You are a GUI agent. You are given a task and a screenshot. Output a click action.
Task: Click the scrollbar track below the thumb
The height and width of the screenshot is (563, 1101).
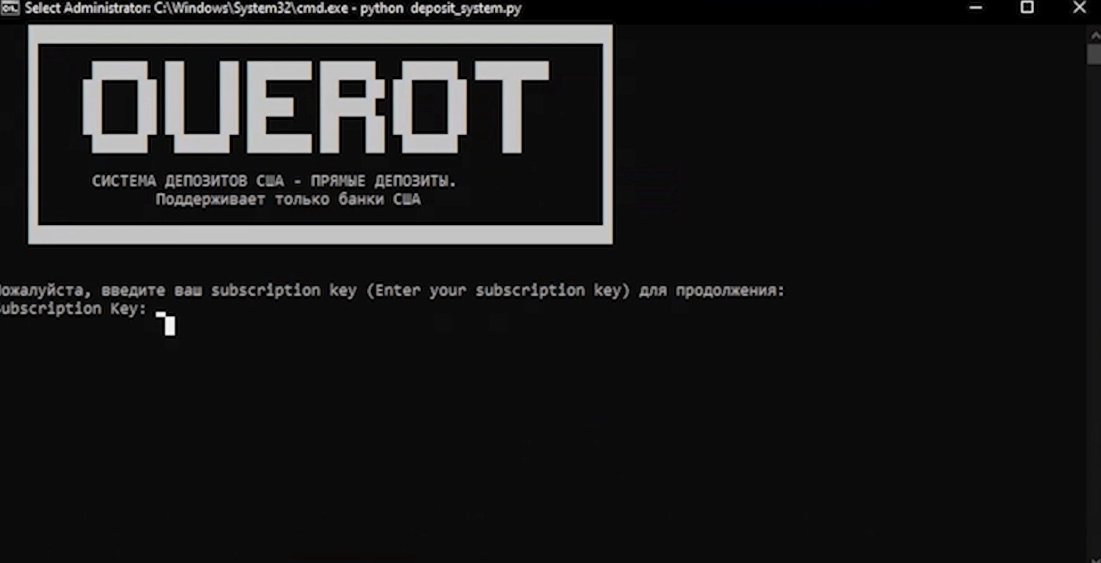pos(1095,316)
